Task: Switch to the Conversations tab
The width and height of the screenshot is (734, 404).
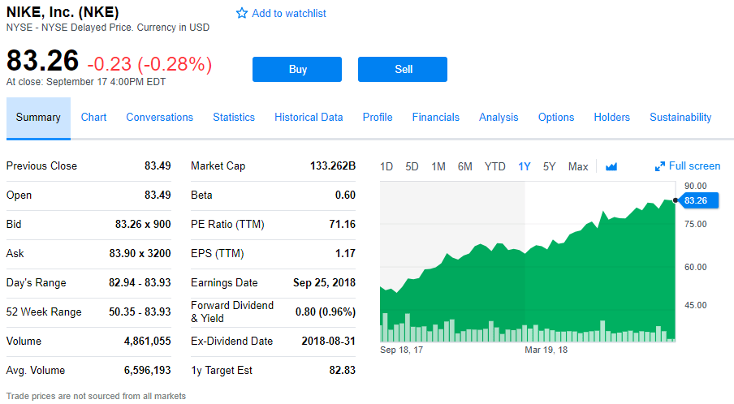Action: tap(159, 118)
